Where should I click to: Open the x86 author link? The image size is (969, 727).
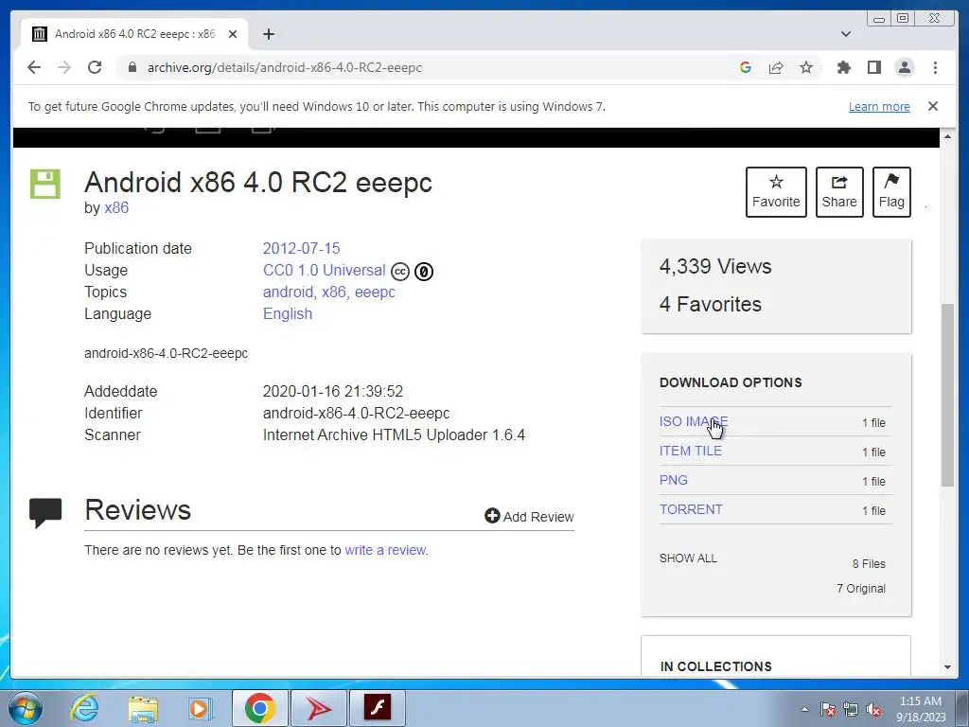click(116, 207)
